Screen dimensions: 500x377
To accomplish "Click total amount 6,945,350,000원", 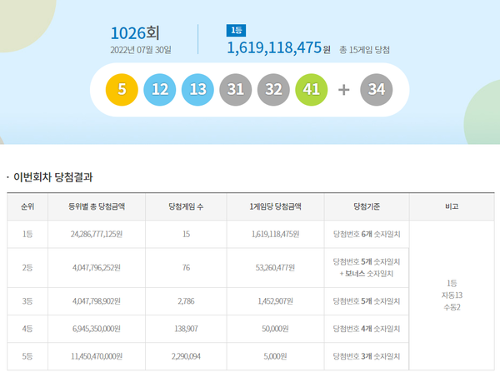I will click(x=97, y=329).
